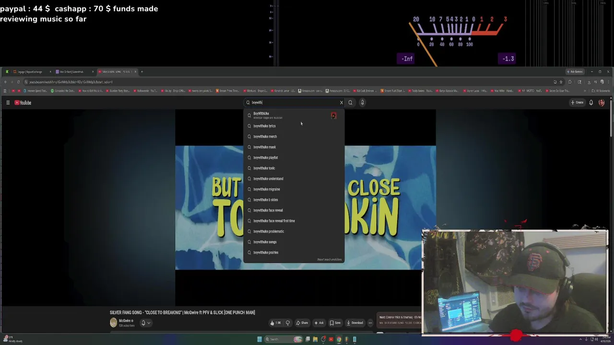Share the video
The width and height of the screenshot is (614, 345).
pos(302,323)
